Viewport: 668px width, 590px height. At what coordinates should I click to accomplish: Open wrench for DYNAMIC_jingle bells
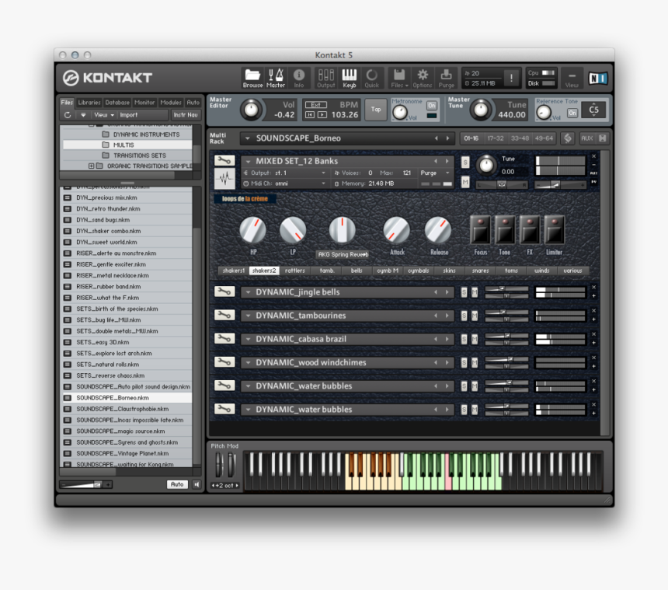coord(224,292)
